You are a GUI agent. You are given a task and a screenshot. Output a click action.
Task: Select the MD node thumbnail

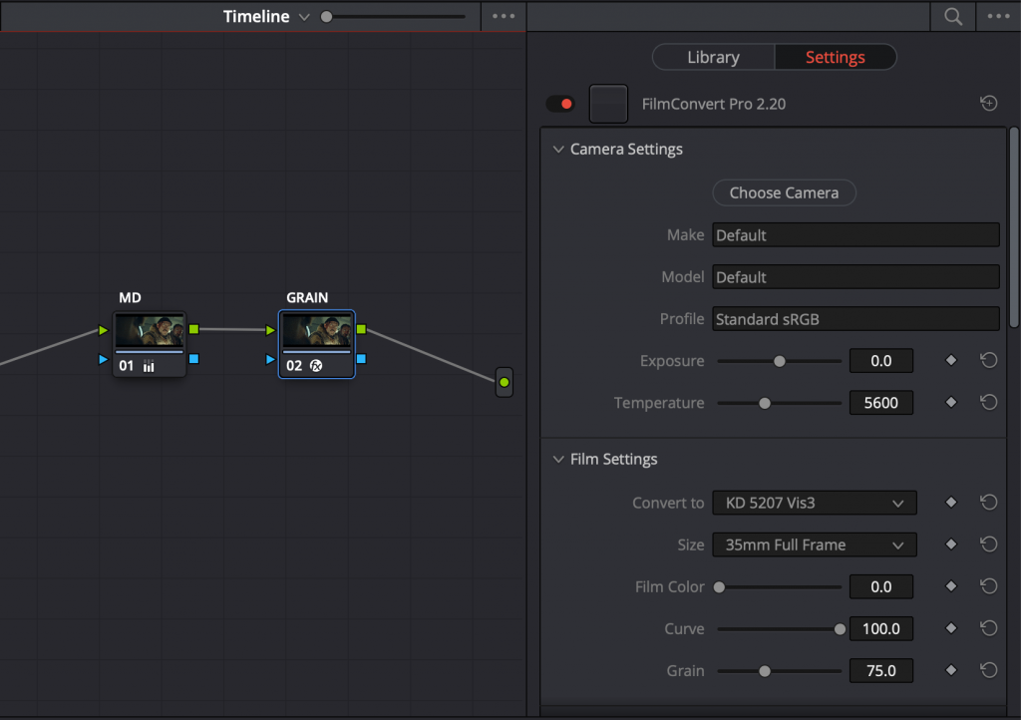150,331
